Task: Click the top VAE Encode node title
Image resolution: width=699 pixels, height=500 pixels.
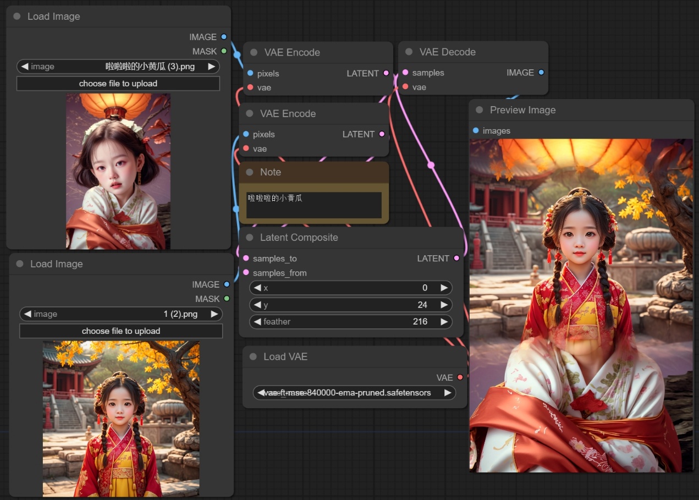Action: [292, 52]
